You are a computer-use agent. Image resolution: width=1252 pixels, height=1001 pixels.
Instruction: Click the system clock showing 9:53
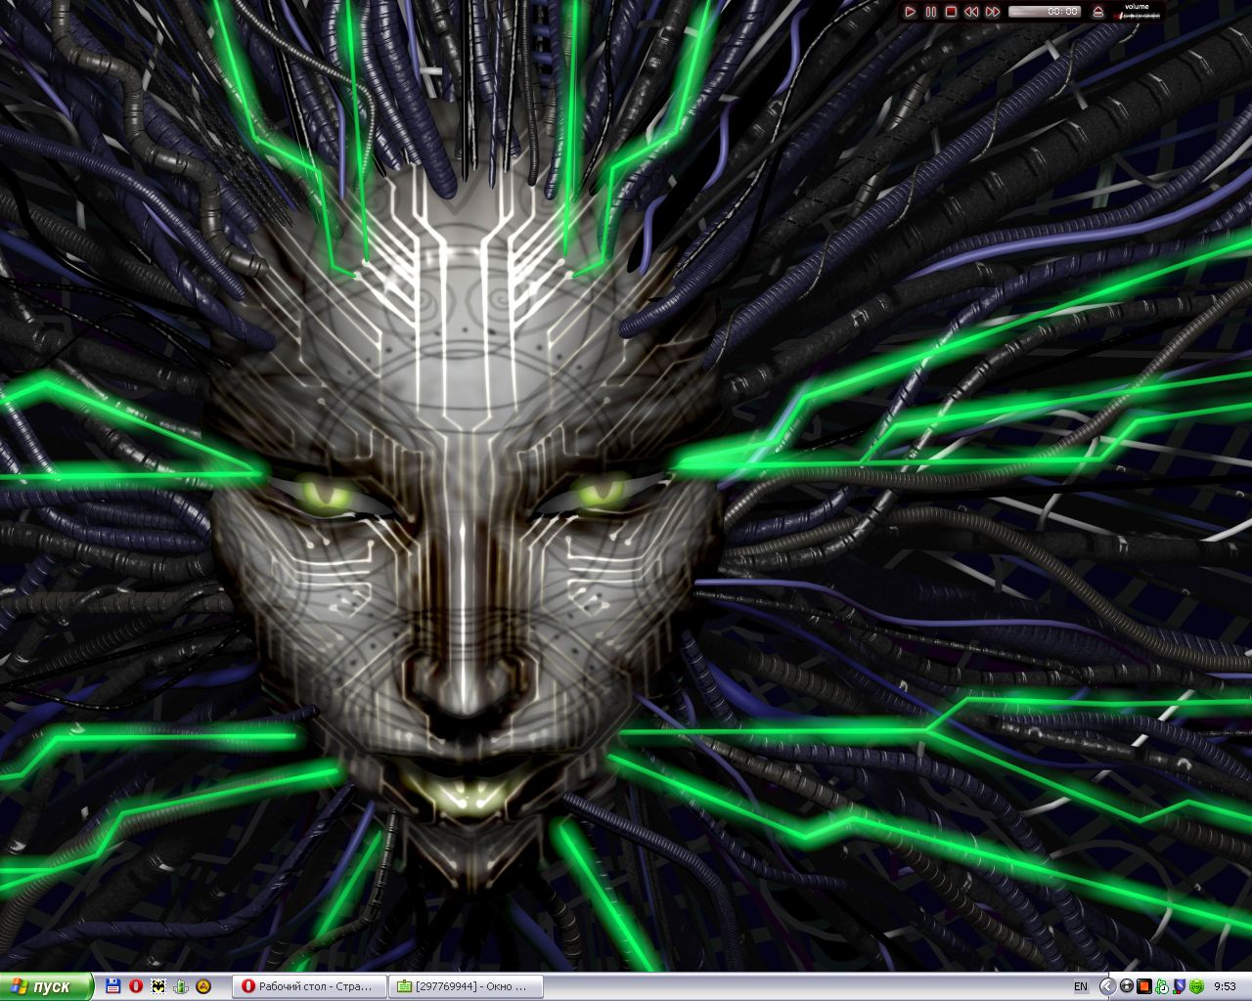(x=1225, y=987)
